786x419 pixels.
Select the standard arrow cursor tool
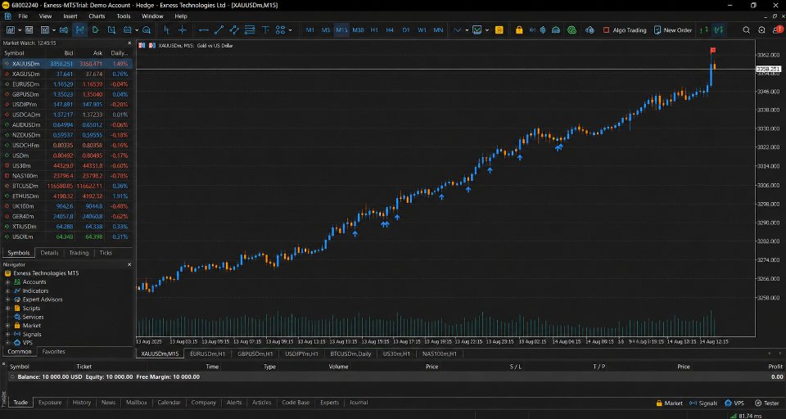[x=167, y=30]
